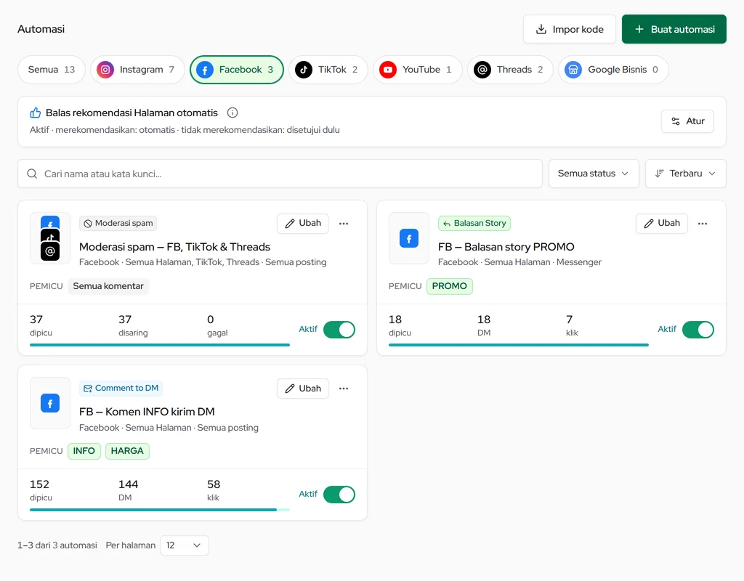
Task: Click the sort icon beside Terbaru
Action: click(659, 174)
